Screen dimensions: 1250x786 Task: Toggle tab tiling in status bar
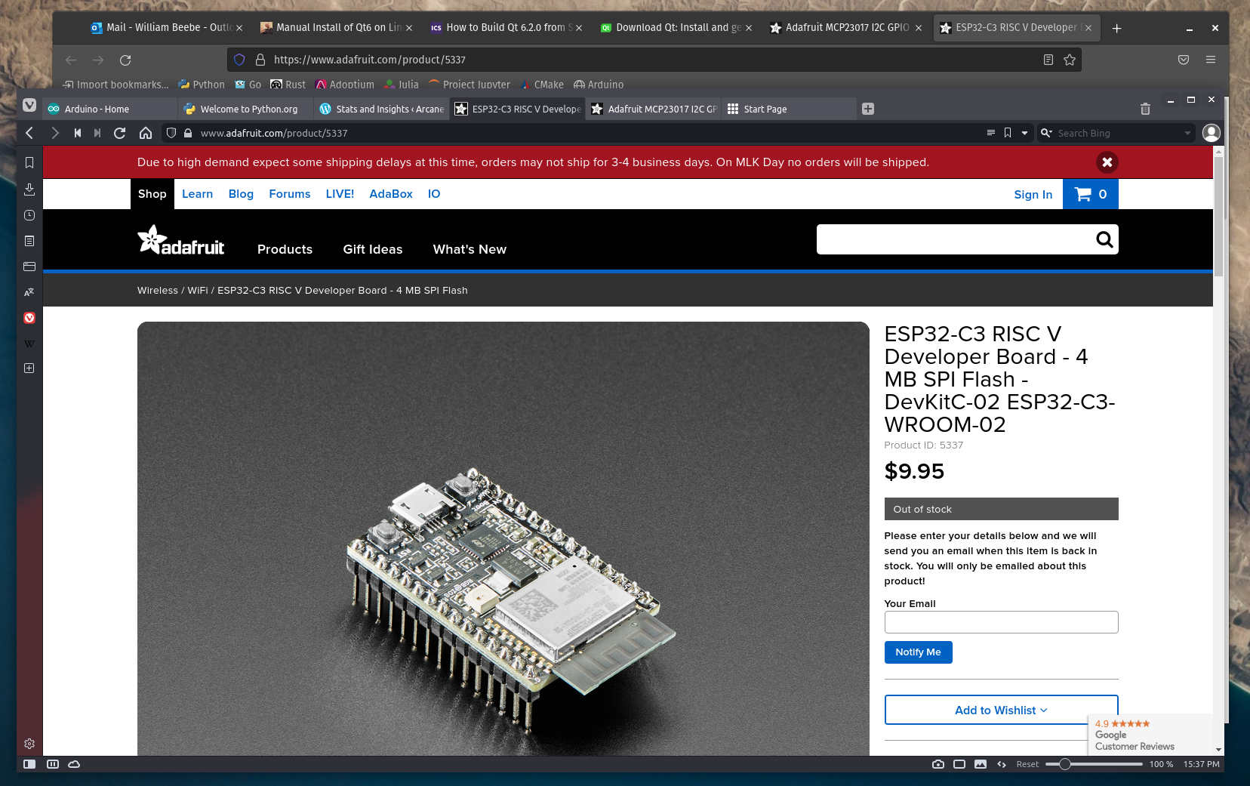[959, 764]
